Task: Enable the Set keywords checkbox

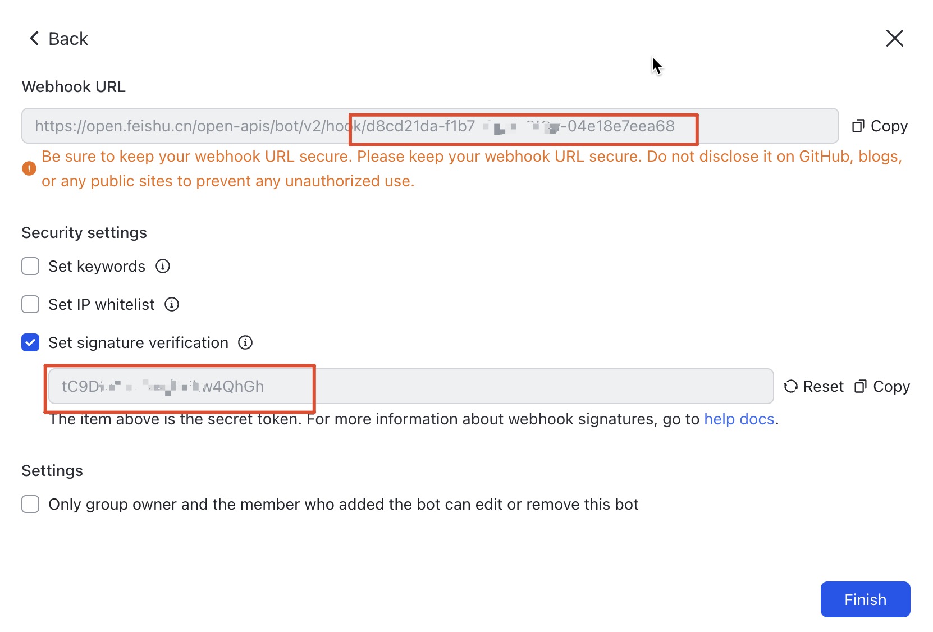Action: coord(30,266)
